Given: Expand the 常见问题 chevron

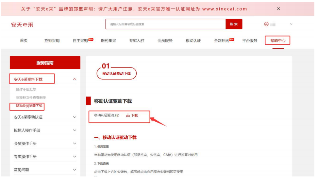Looking at the screenshot, I should [x=75, y=170].
